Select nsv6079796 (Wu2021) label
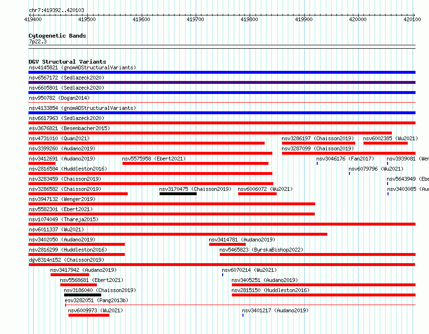The width and height of the screenshot is (429, 334). coord(376,169)
